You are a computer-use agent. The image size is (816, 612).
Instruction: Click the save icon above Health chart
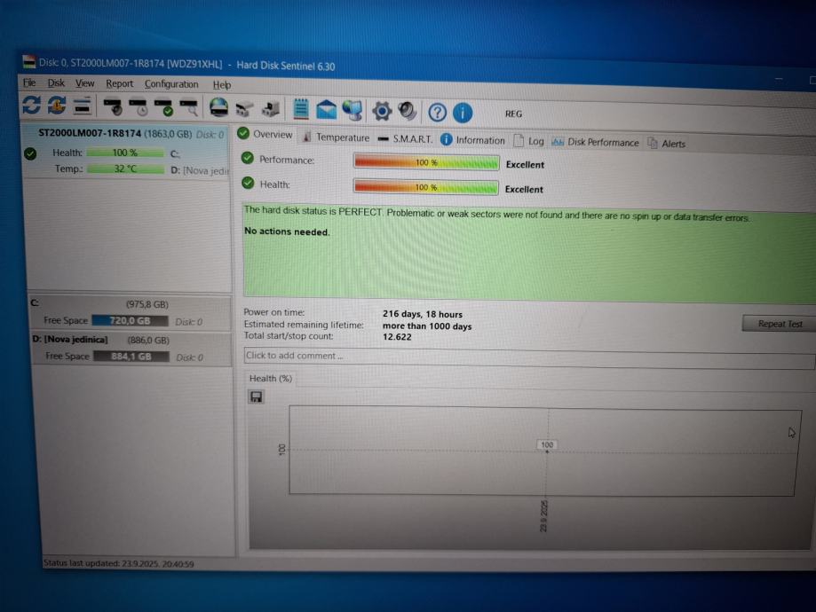256,397
